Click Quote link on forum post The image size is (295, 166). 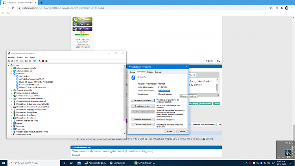tap(209, 61)
